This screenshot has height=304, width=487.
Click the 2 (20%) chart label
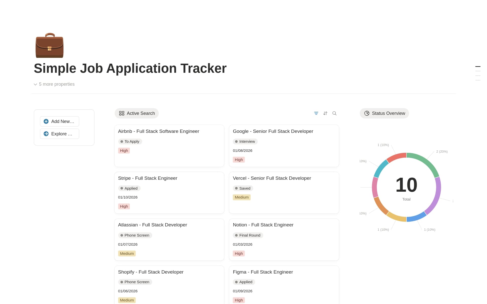442,152
